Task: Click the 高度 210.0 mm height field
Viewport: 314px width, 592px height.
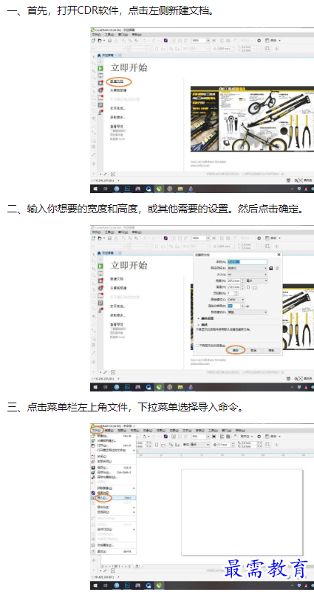Action: point(235,287)
